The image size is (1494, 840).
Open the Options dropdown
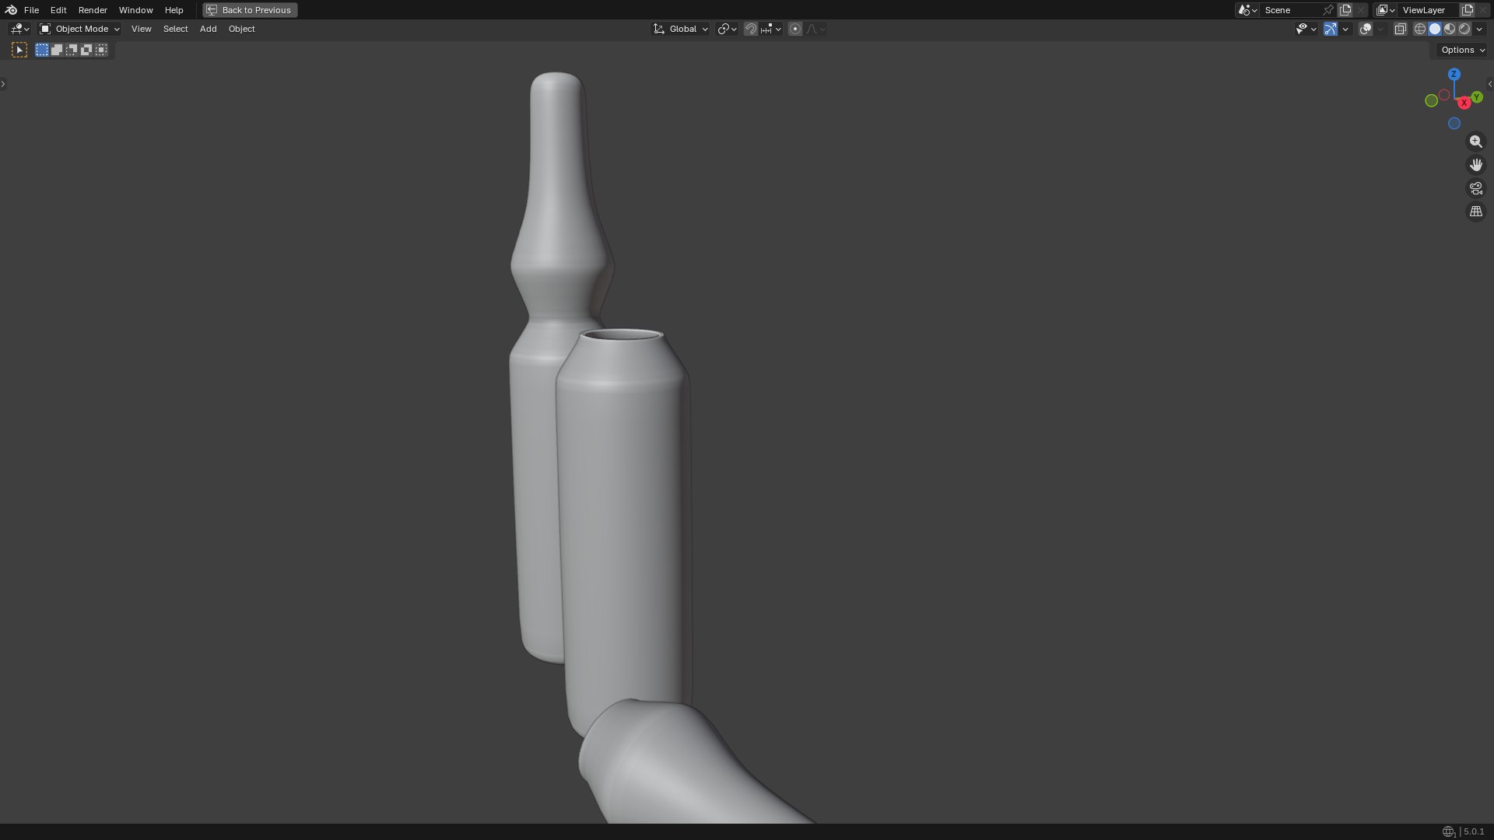1462,50
